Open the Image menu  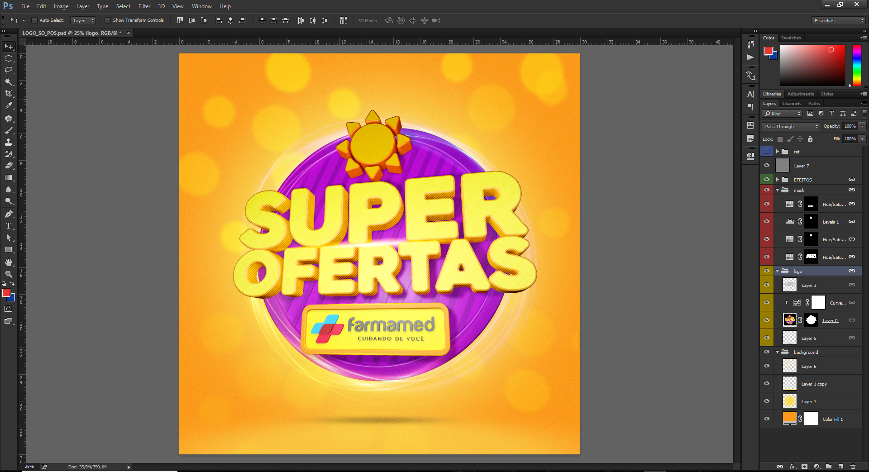[61, 6]
